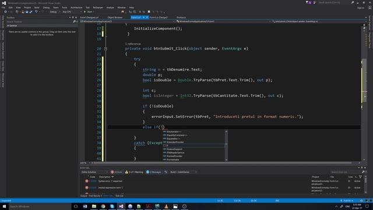This screenshot has width=373, height=210.
Task: Open the Action Center notification icon
Action: [367, 206]
